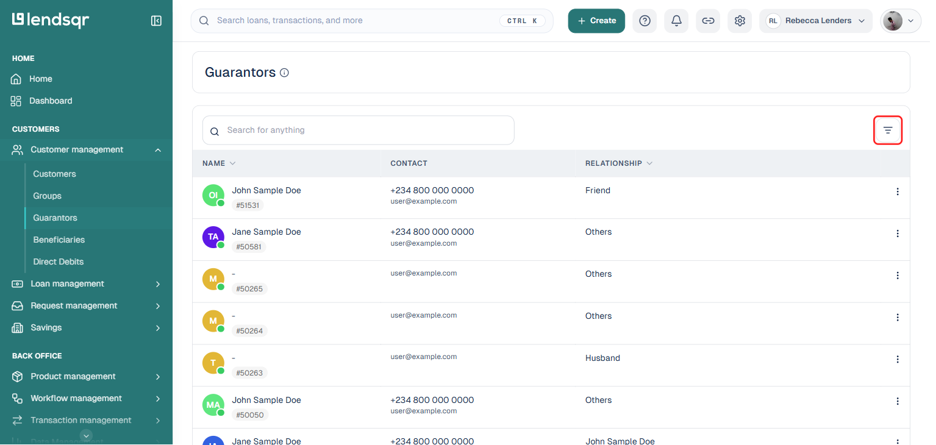Click the #50050 ID badge
Screen dimensions: 936x445
[249, 415]
